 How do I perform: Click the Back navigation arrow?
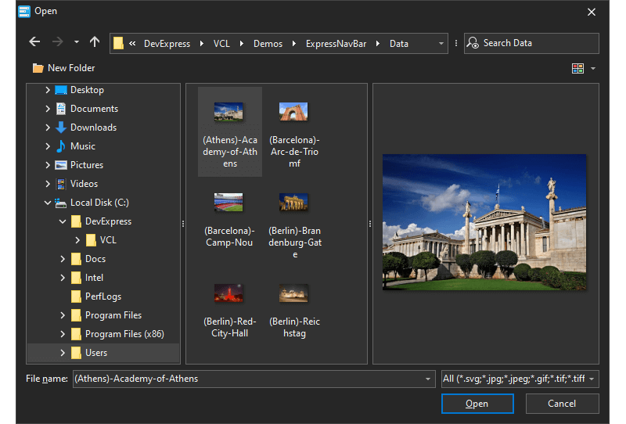pyautogui.click(x=34, y=42)
